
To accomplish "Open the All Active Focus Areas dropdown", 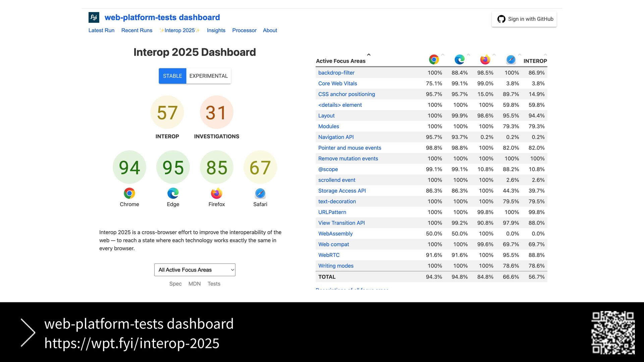I will [x=195, y=270].
